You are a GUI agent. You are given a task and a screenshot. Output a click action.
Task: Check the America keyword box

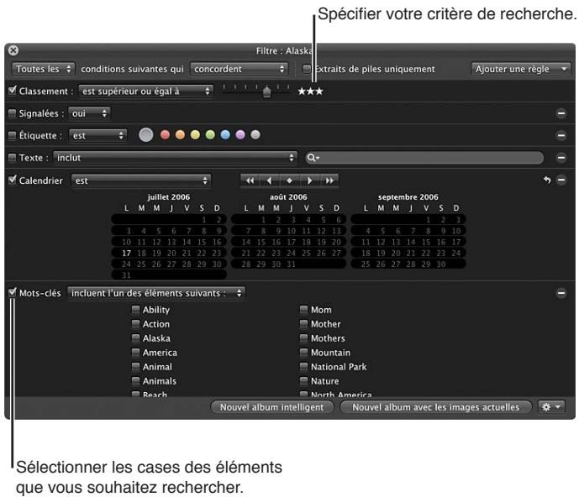(135, 353)
